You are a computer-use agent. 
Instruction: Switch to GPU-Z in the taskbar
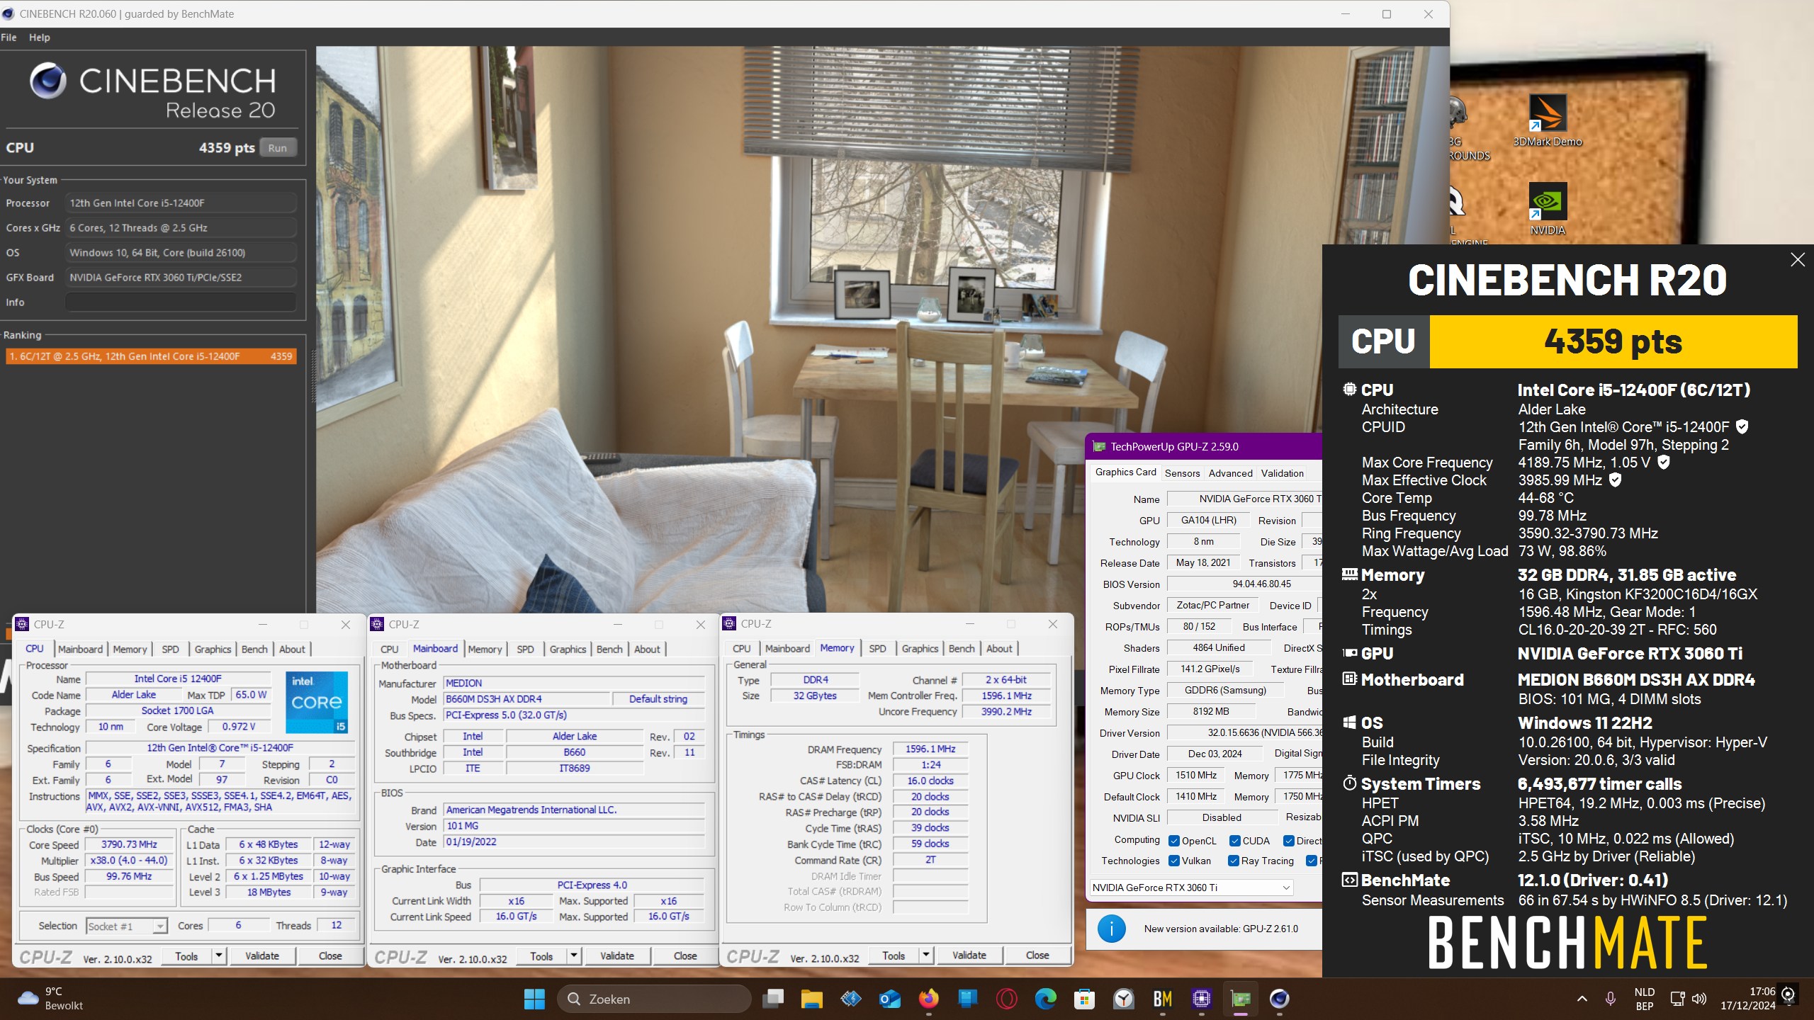pos(1241,999)
